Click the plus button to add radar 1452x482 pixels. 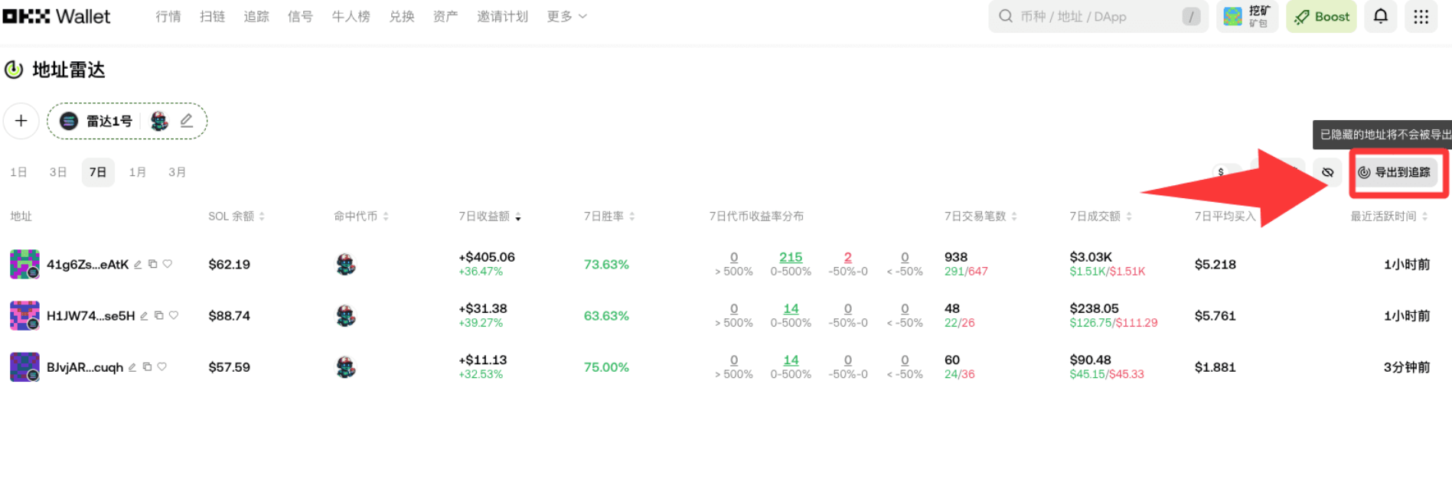(x=21, y=121)
